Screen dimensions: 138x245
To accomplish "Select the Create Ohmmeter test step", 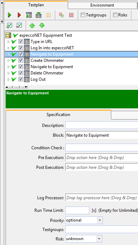I will pyautogui.click(x=47, y=60).
